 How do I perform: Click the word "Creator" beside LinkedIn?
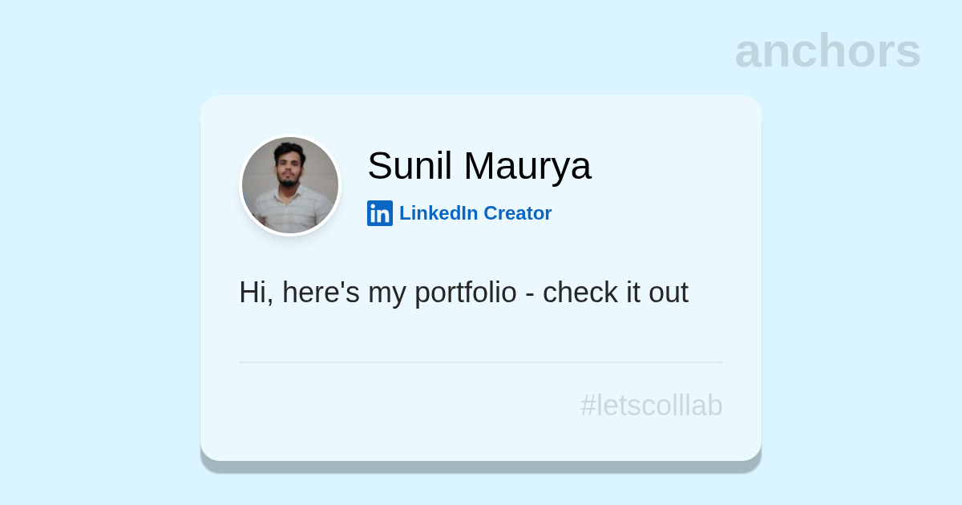(x=517, y=213)
